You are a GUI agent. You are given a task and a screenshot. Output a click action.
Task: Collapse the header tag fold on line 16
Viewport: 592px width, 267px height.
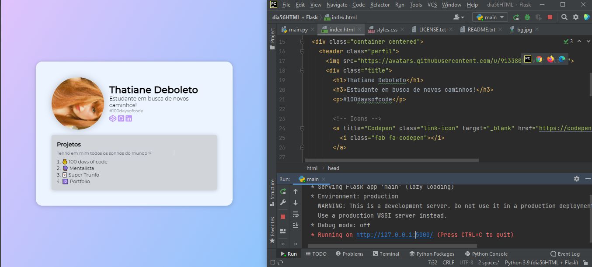pyautogui.click(x=302, y=52)
